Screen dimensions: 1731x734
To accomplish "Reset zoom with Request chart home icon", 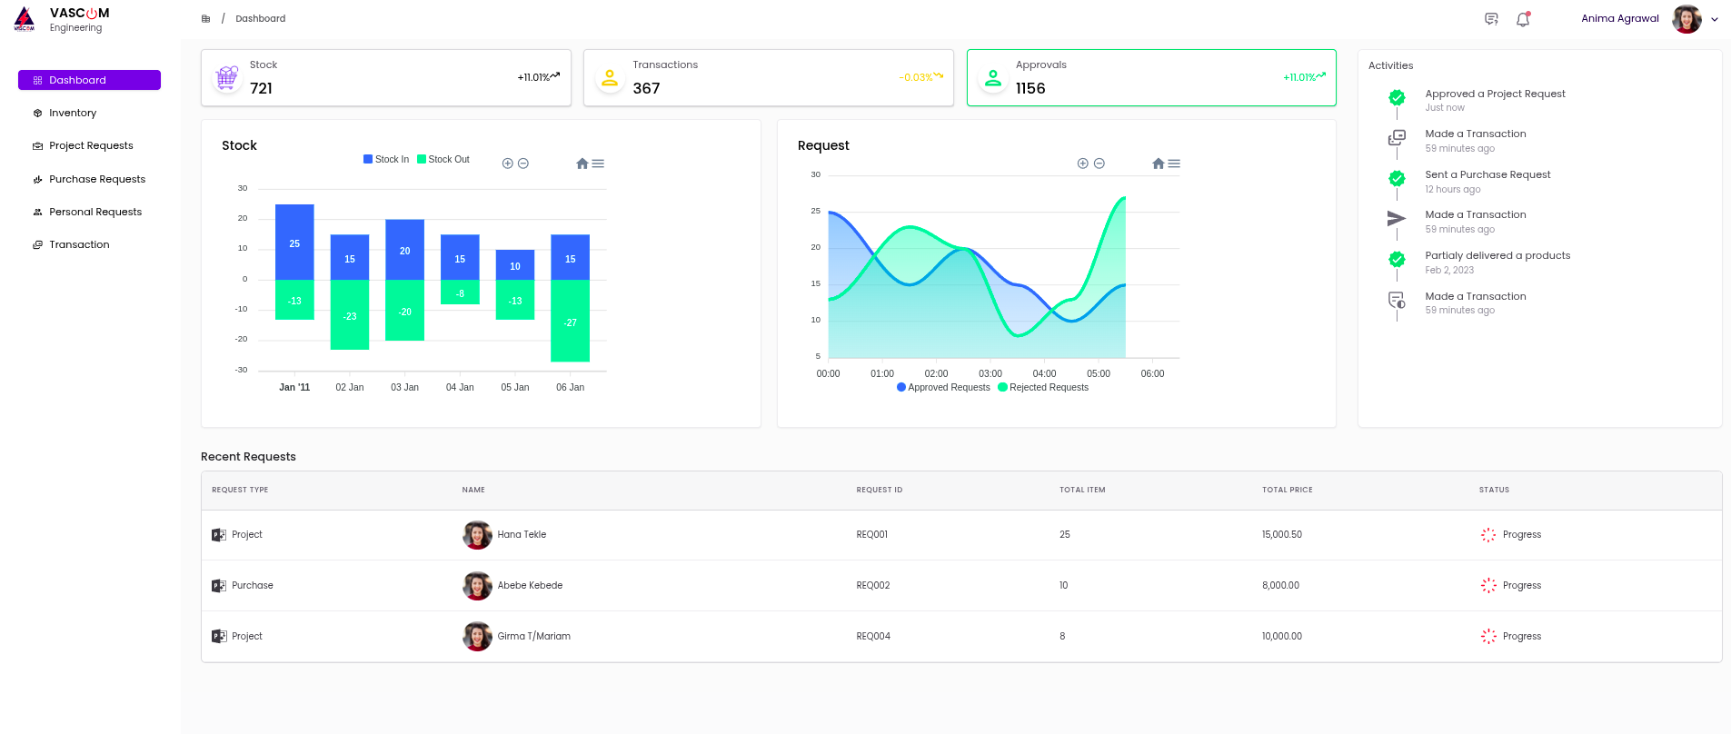I will point(1158,164).
